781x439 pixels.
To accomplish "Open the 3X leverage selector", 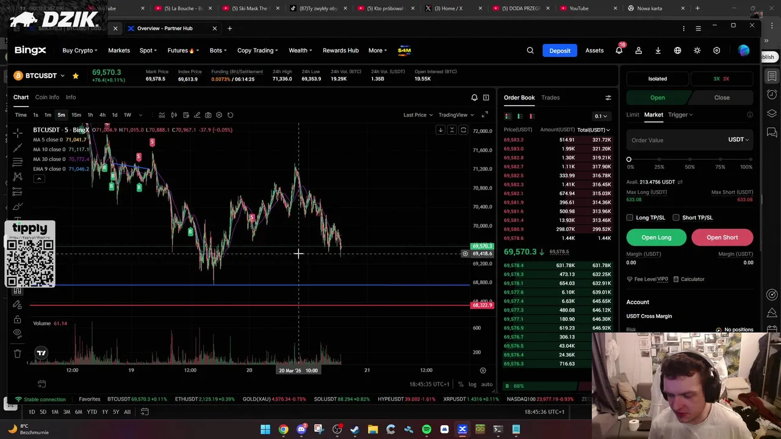I will point(721,79).
